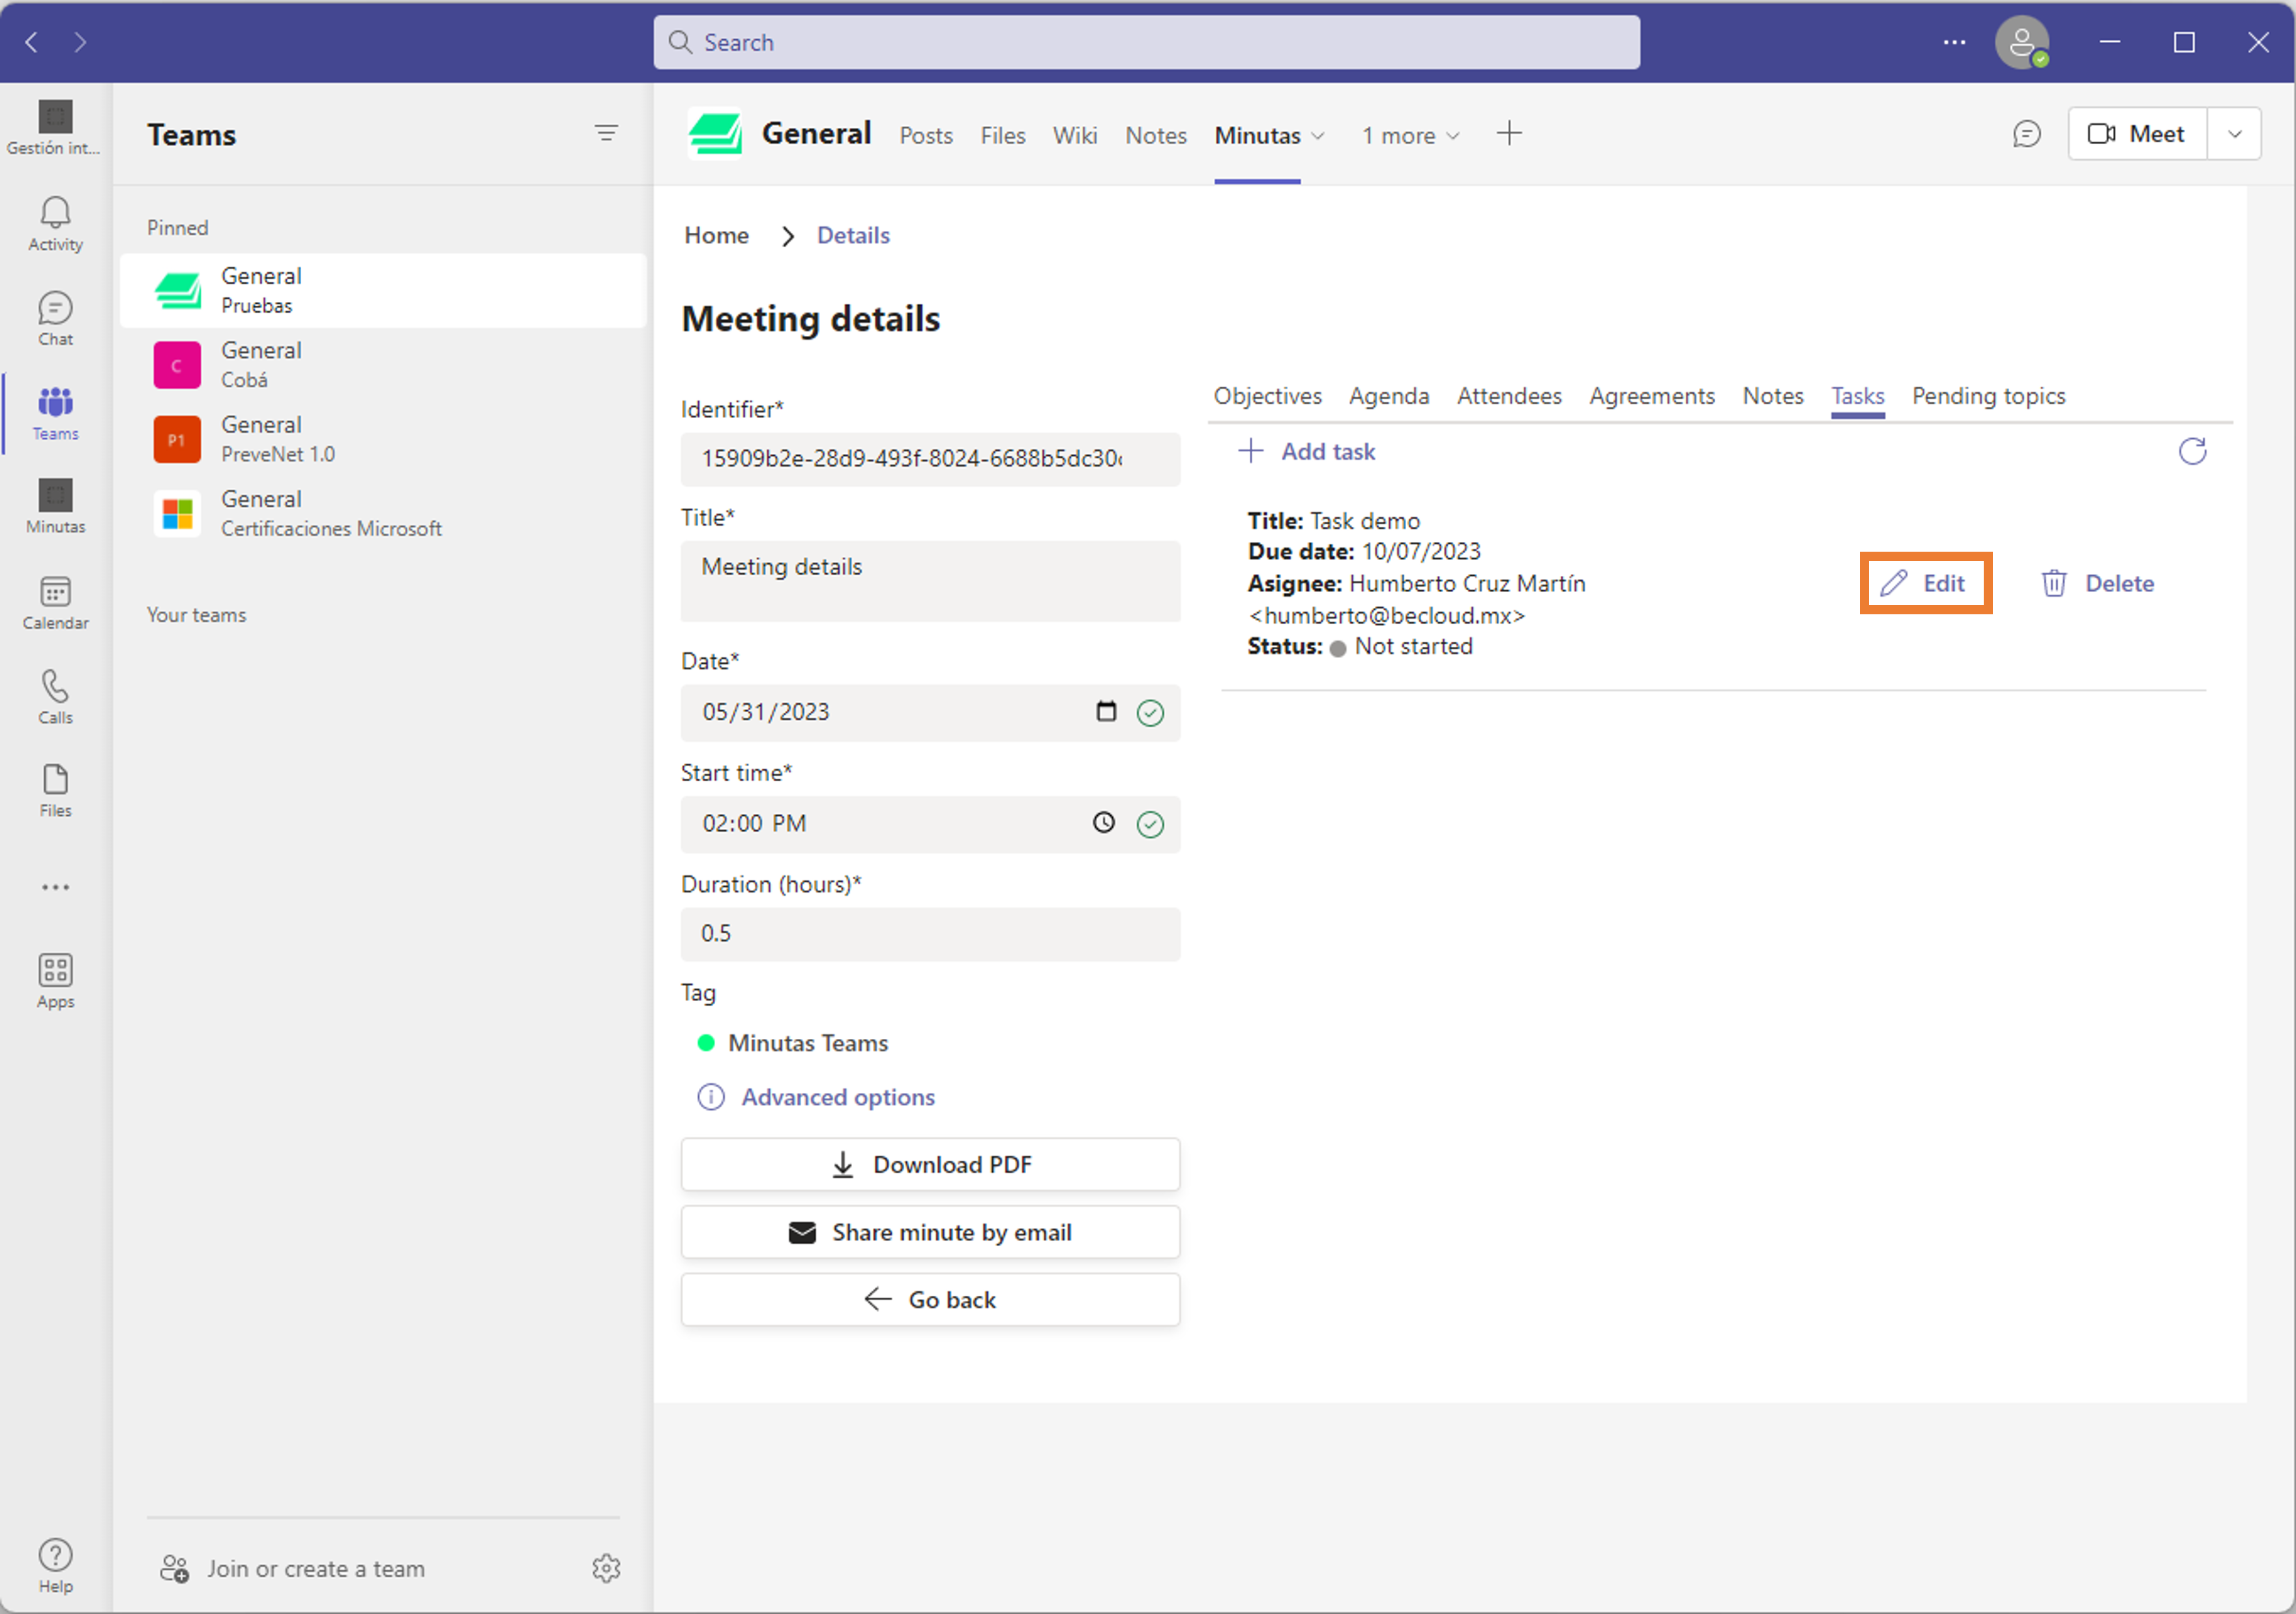This screenshot has height=1614, width=2296.
Task: Click the Date field 05/31/2023
Action: [x=930, y=711]
